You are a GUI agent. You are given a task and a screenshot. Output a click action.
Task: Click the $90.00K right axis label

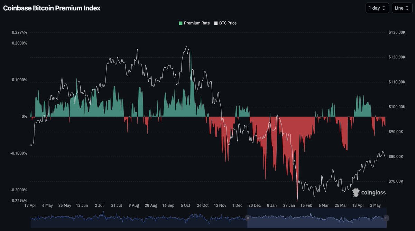[x=396, y=132]
